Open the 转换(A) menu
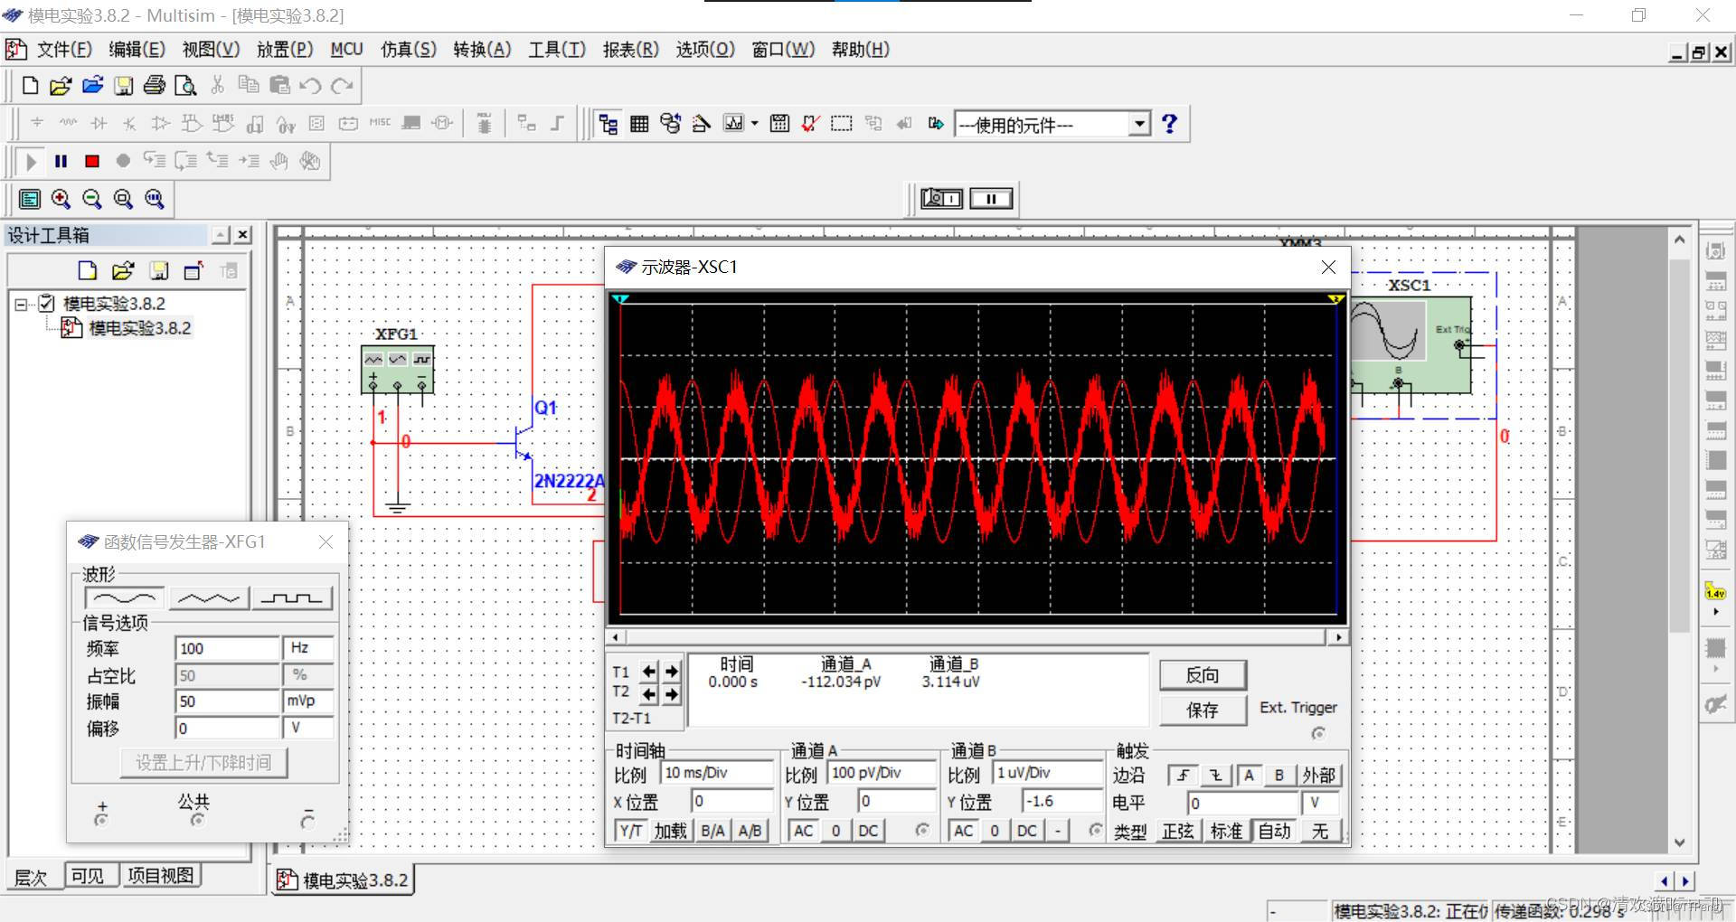The image size is (1736, 922). pyautogui.click(x=482, y=50)
